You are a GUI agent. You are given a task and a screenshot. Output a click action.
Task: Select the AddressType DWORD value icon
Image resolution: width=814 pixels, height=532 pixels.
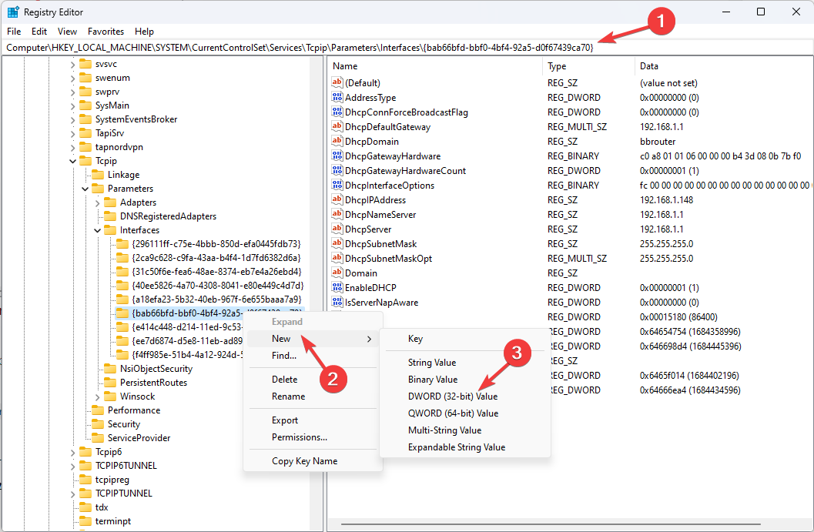pyautogui.click(x=337, y=97)
